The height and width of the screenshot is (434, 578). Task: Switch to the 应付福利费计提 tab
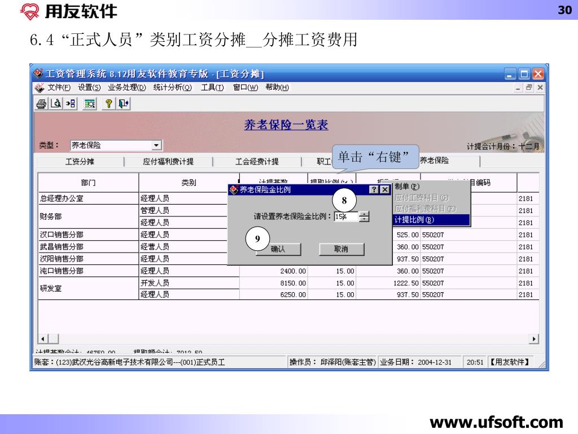[168, 162]
